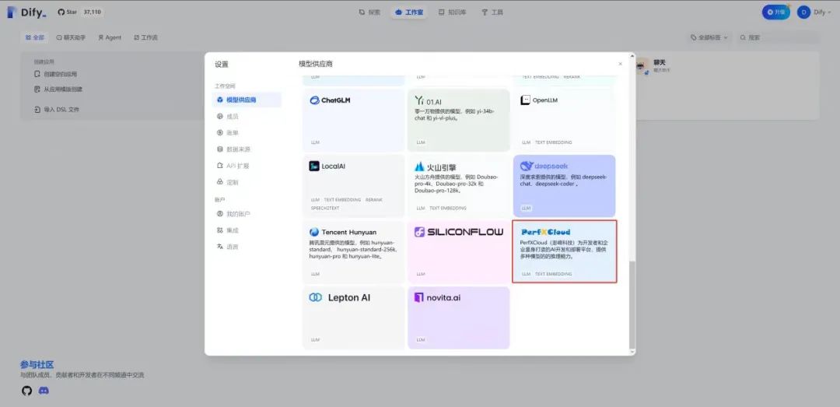Click the 数据来源 database icon
The image size is (840, 407).
pos(219,149)
